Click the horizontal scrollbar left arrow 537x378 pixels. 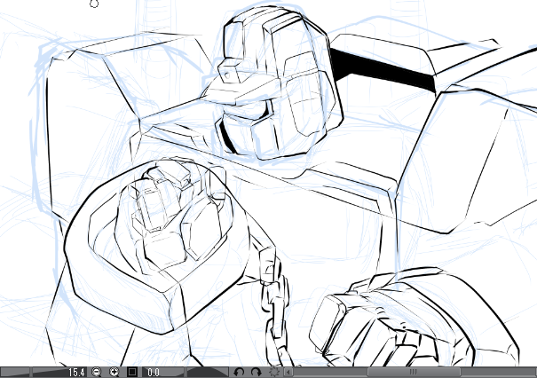288,372
